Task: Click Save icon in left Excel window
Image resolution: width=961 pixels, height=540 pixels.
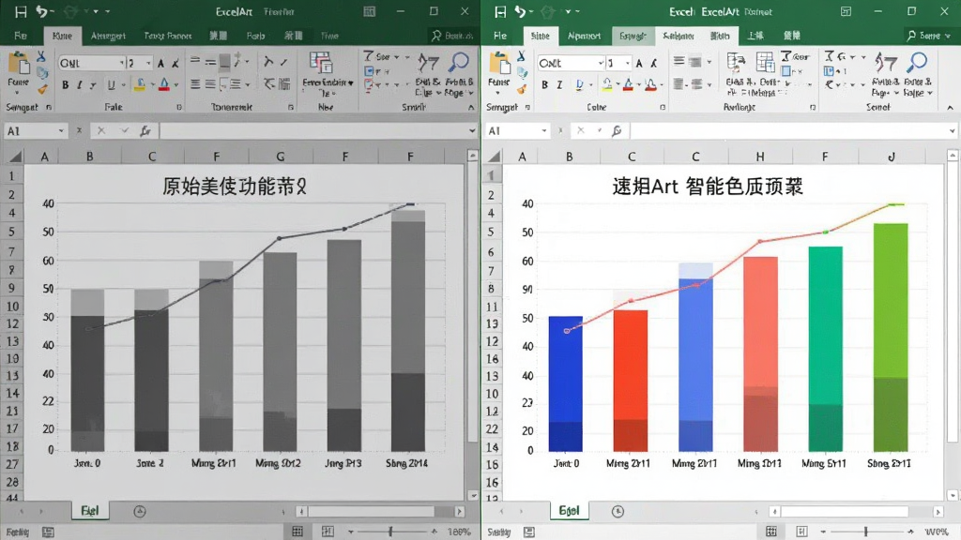Action: pyautogui.click(x=21, y=11)
